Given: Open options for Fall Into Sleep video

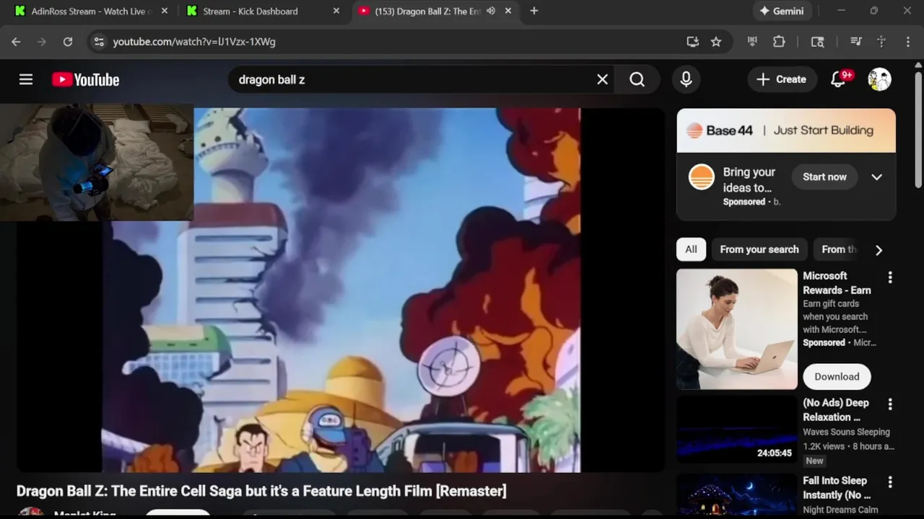Looking at the screenshot, I should pos(890,482).
